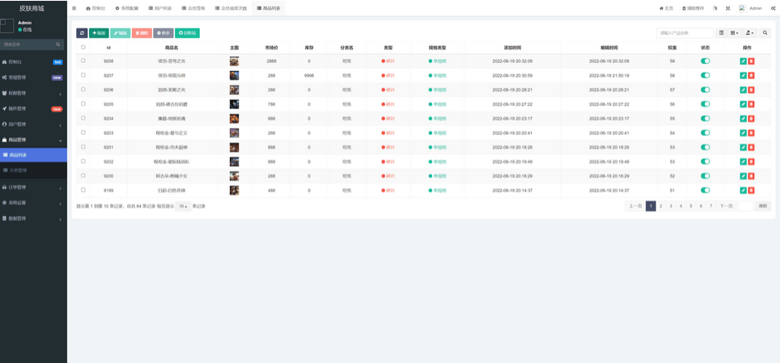The image size is (781, 363).
Task: Click the product name search field
Action: (x=684, y=33)
